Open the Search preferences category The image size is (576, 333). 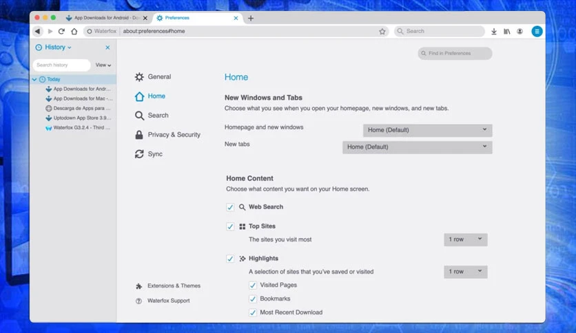[x=152, y=116]
